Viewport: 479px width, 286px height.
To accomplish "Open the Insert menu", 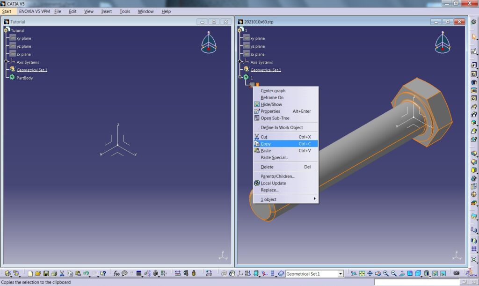I will [106, 11].
